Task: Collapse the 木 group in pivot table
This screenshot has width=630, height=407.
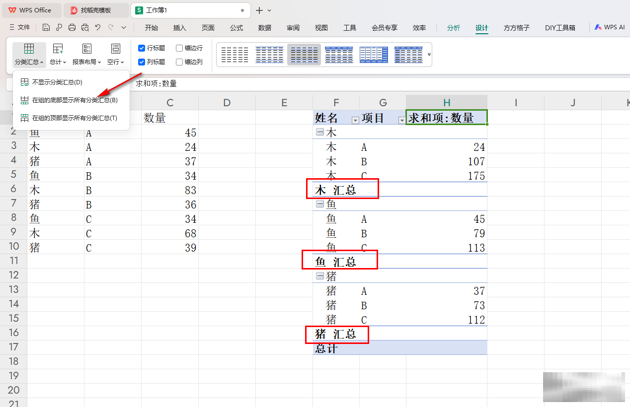Action: coord(320,132)
